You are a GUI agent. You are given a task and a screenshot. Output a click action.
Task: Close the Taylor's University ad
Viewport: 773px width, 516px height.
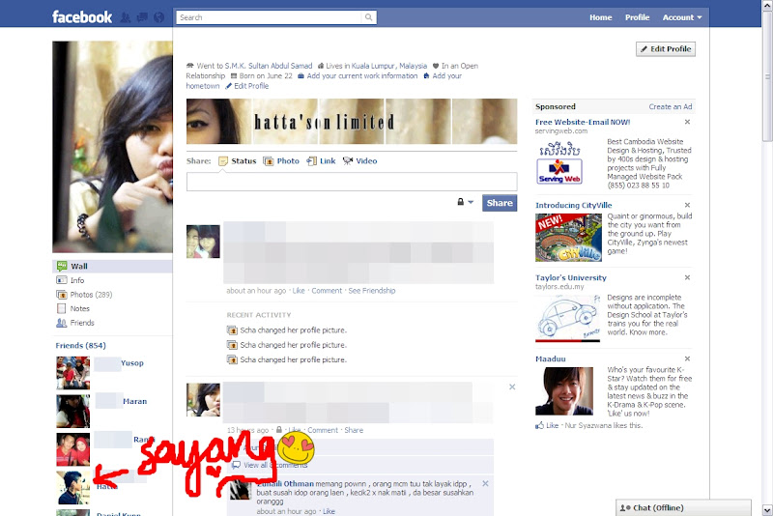(x=687, y=277)
